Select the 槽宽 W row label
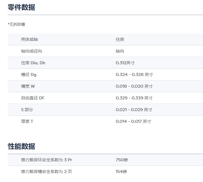This screenshot has width=203, height=182. coord(28,86)
